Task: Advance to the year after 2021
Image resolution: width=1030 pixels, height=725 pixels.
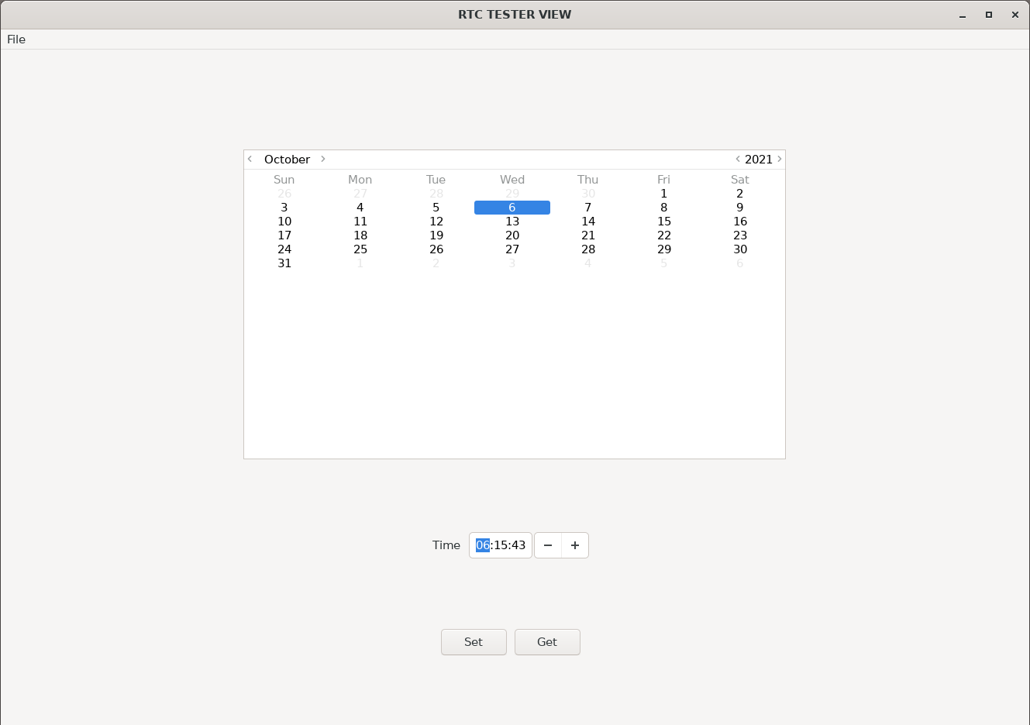Action: point(780,159)
